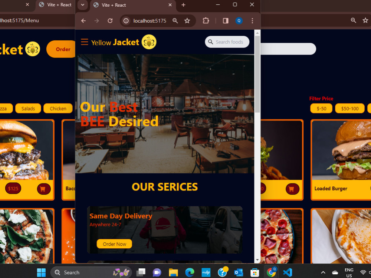Open File Explorer from the taskbar
This screenshot has height=278, width=371.
173,272
